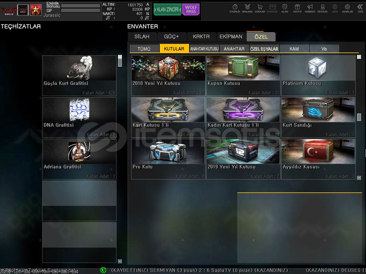Click the KP balance value 32806
Viewport: 366px width, 274px height.
click(137, 9)
